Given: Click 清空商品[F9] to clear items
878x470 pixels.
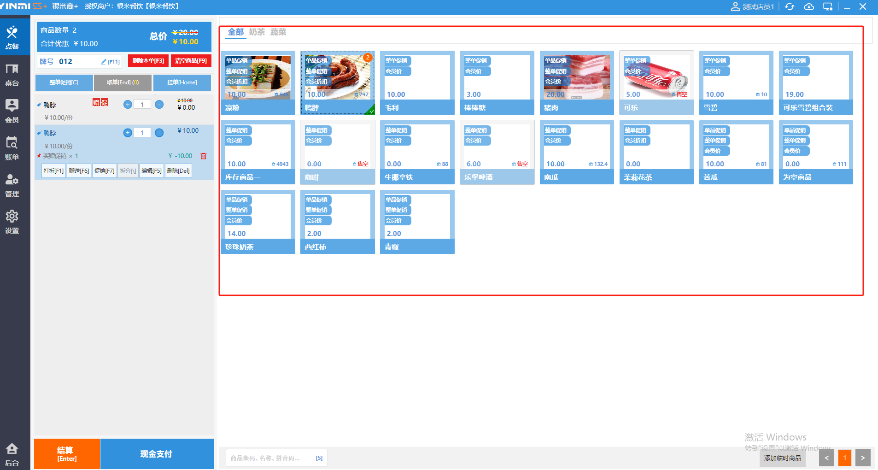Looking at the screenshot, I should click(191, 61).
